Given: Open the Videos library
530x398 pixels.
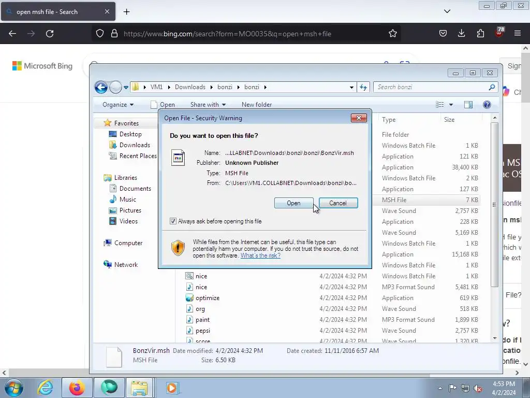Looking at the screenshot, I should tap(128, 221).
